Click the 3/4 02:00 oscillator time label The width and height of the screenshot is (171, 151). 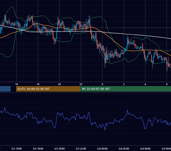click(124, 148)
